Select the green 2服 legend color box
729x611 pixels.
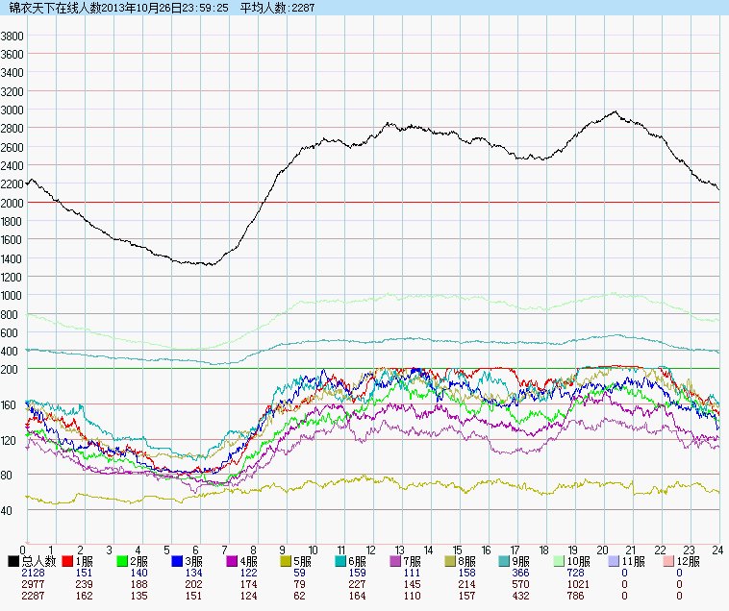pos(123,561)
